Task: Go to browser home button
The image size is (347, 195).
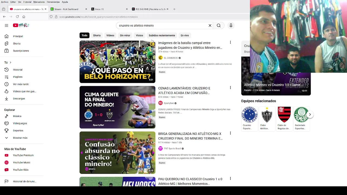Action: point(24,17)
